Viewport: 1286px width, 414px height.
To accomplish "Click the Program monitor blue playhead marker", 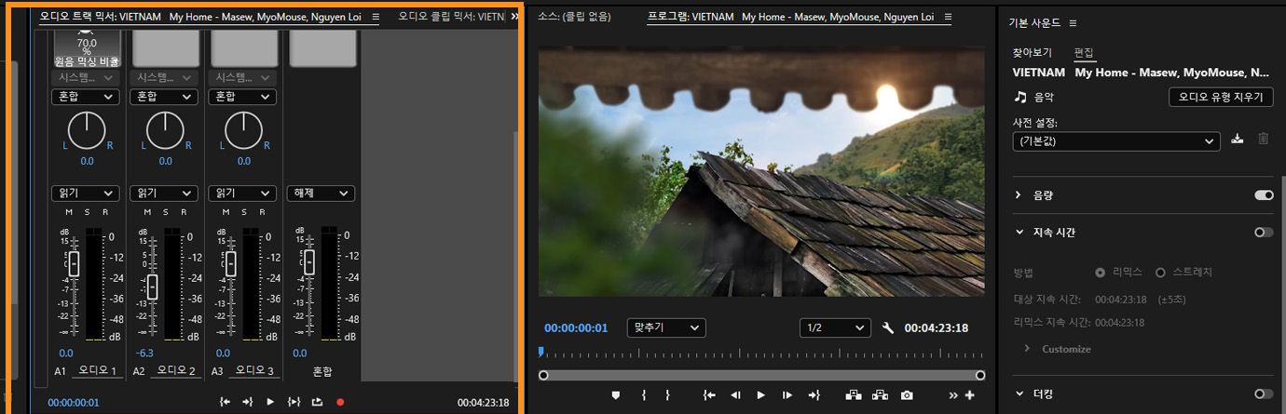I will 540,352.
